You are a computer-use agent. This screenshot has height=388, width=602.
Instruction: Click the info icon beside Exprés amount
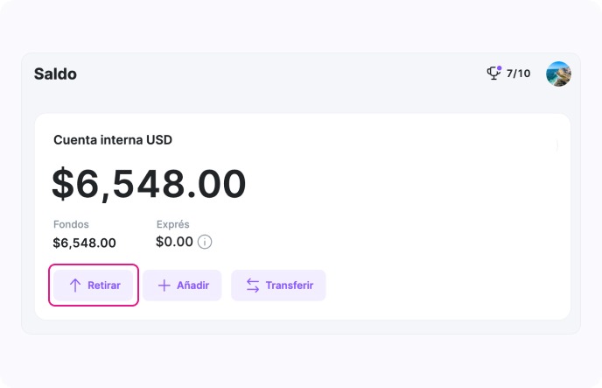pyautogui.click(x=205, y=242)
